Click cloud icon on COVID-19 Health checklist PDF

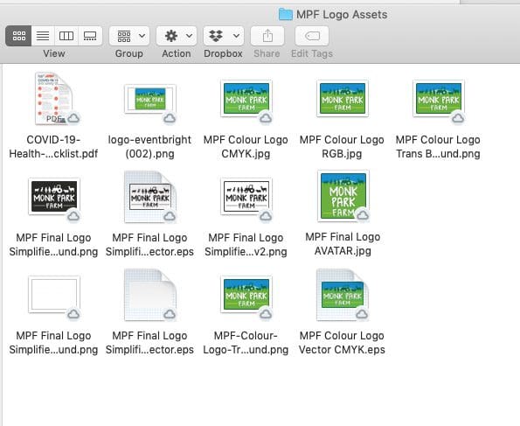click(73, 118)
